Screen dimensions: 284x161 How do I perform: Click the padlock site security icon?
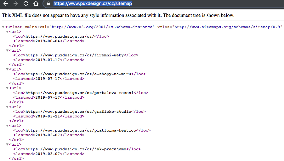48,4
